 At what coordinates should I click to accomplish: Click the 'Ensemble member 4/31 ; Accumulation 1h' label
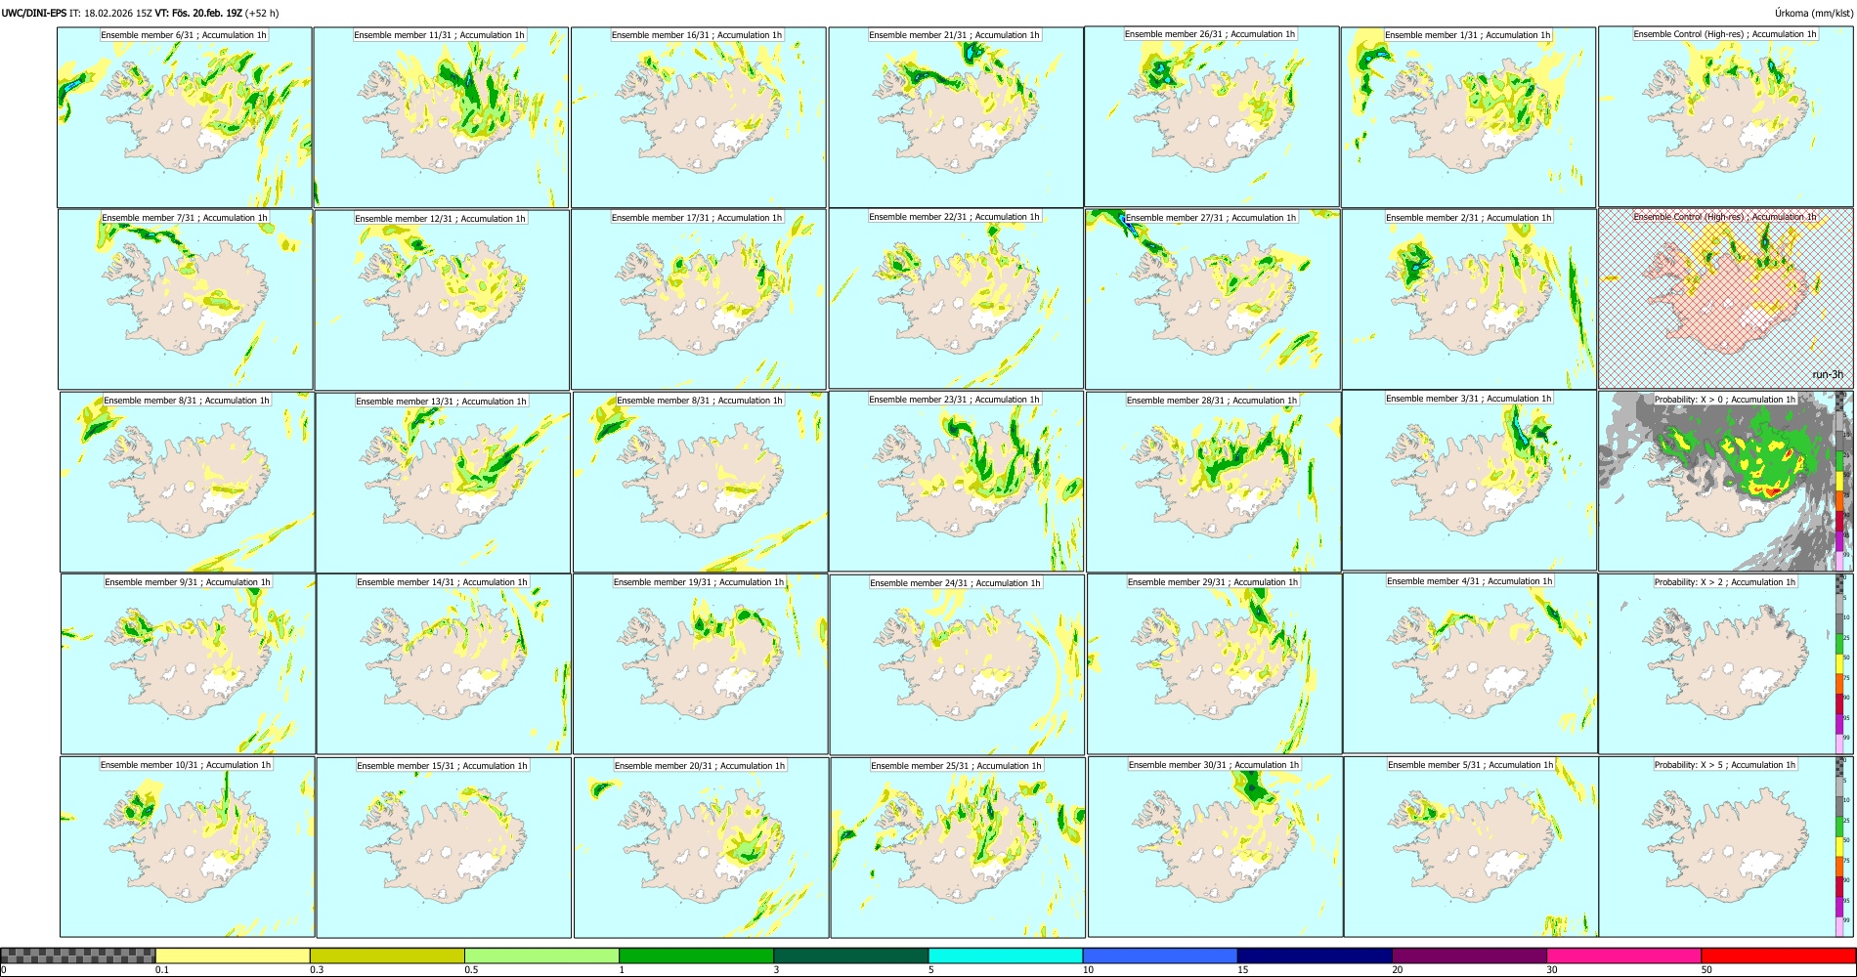click(1469, 581)
